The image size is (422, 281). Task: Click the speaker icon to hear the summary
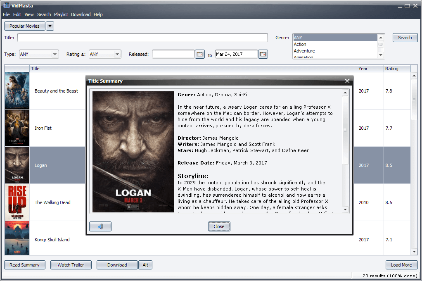[100, 226]
